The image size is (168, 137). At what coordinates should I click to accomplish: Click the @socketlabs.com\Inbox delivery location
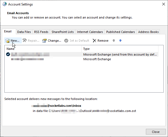(56, 106)
